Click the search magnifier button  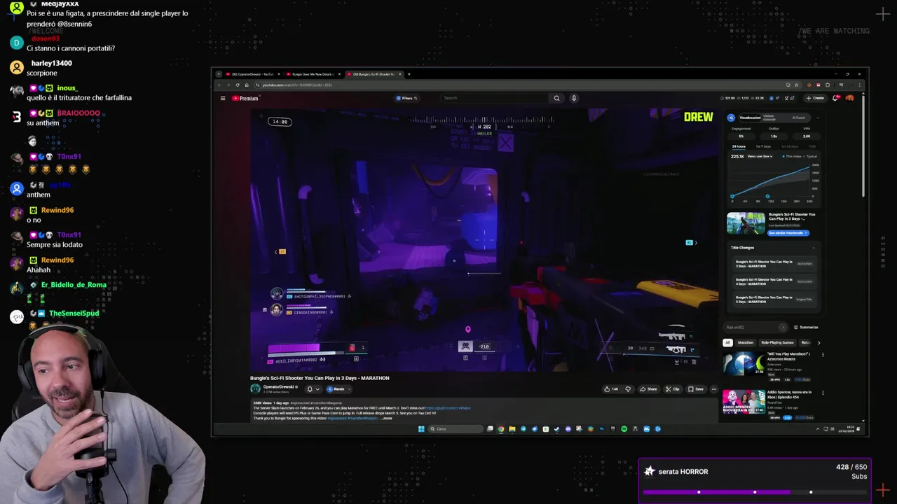pyautogui.click(x=557, y=98)
